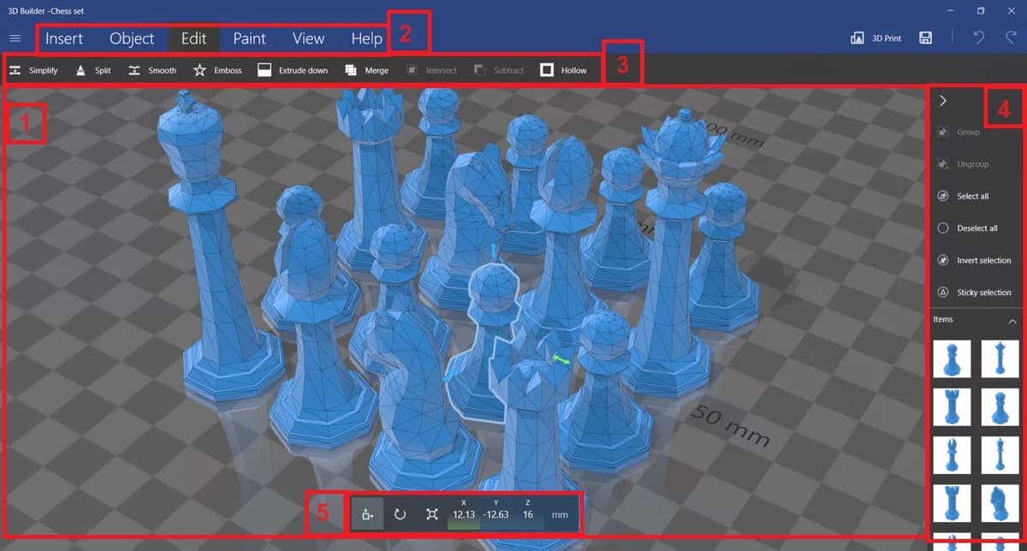Collapse the right side panel chevron
The image size is (1027, 551).
pyautogui.click(x=942, y=100)
